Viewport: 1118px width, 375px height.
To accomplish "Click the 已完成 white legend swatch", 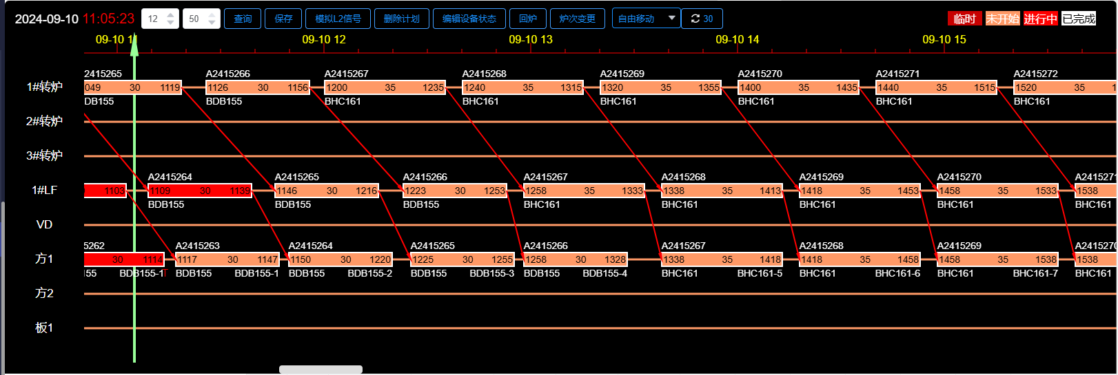I will [x=1079, y=19].
